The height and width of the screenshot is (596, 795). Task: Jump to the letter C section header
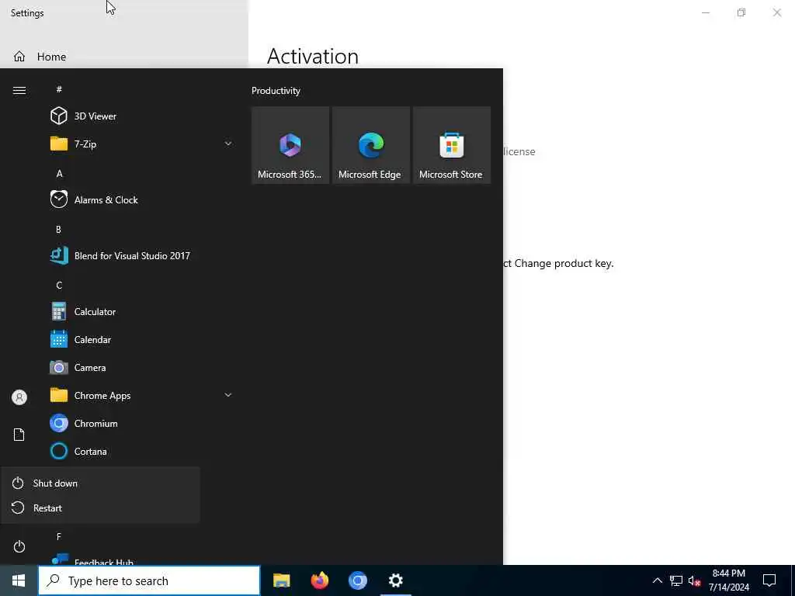click(x=59, y=286)
